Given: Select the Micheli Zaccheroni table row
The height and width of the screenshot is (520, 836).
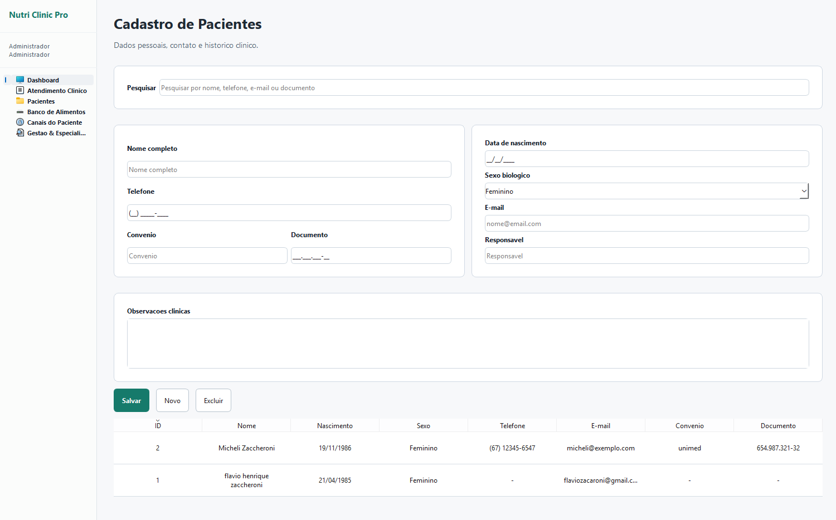Looking at the screenshot, I should [x=468, y=448].
